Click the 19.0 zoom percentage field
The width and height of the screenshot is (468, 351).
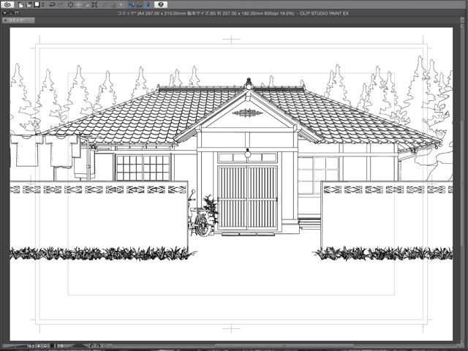[x=31, y=346]
